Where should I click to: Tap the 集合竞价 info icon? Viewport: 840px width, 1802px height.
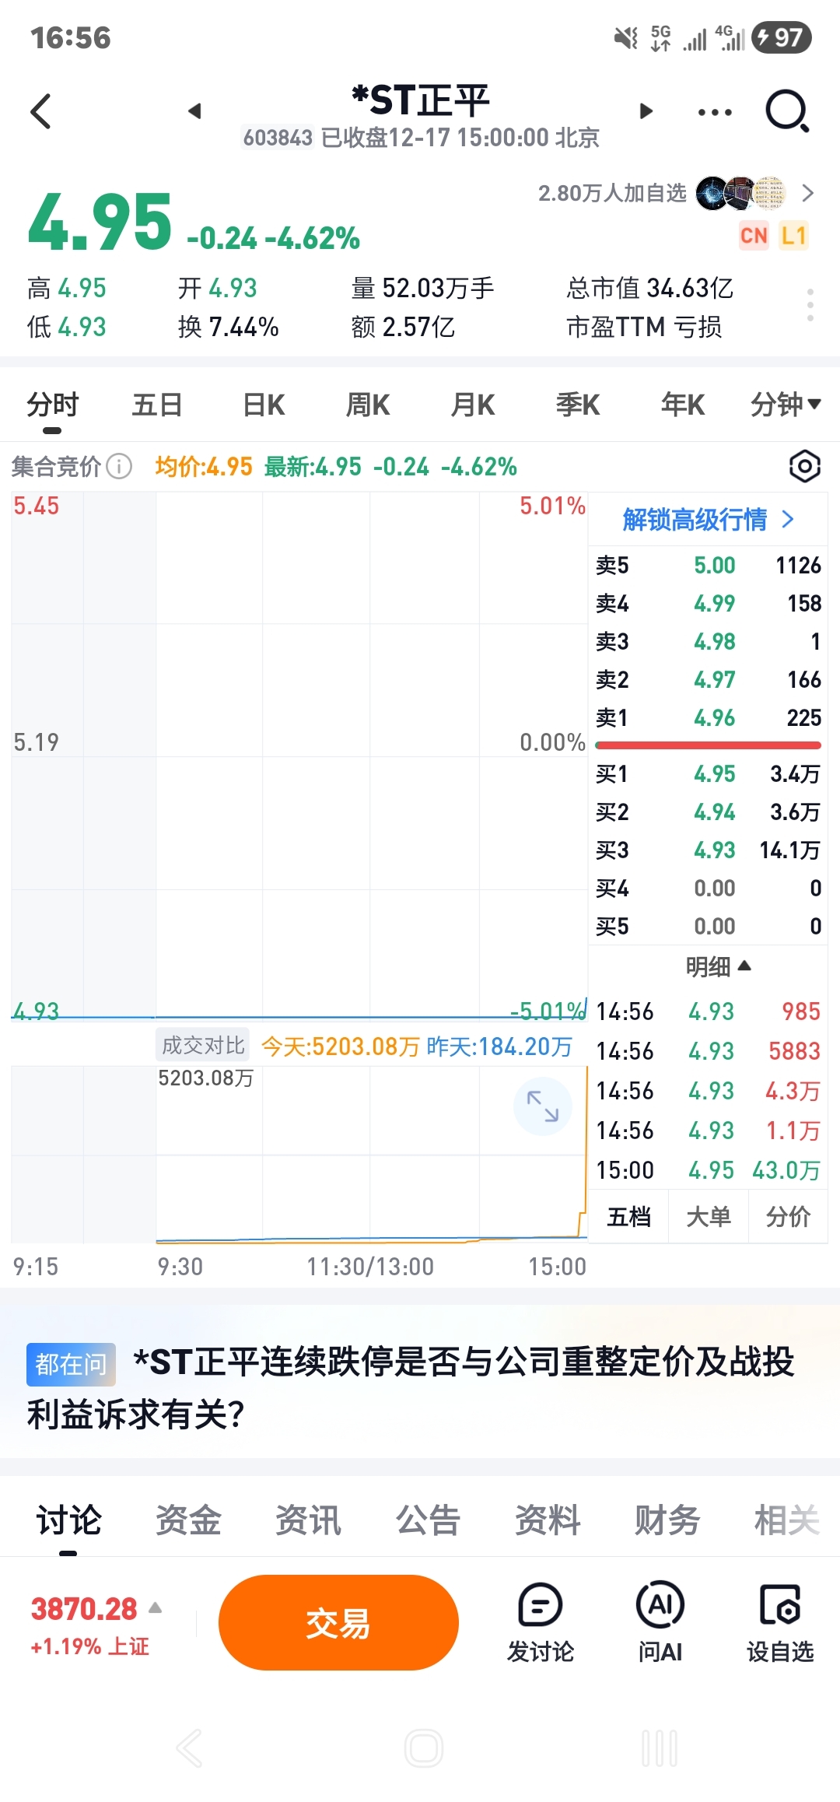(x=119, y=467)
